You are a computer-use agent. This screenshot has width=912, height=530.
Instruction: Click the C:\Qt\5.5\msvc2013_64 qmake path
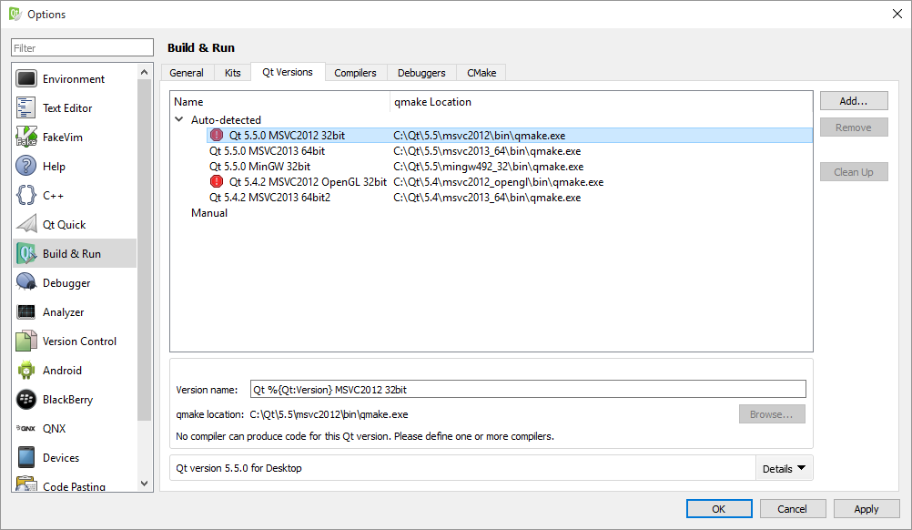(487, 151)
